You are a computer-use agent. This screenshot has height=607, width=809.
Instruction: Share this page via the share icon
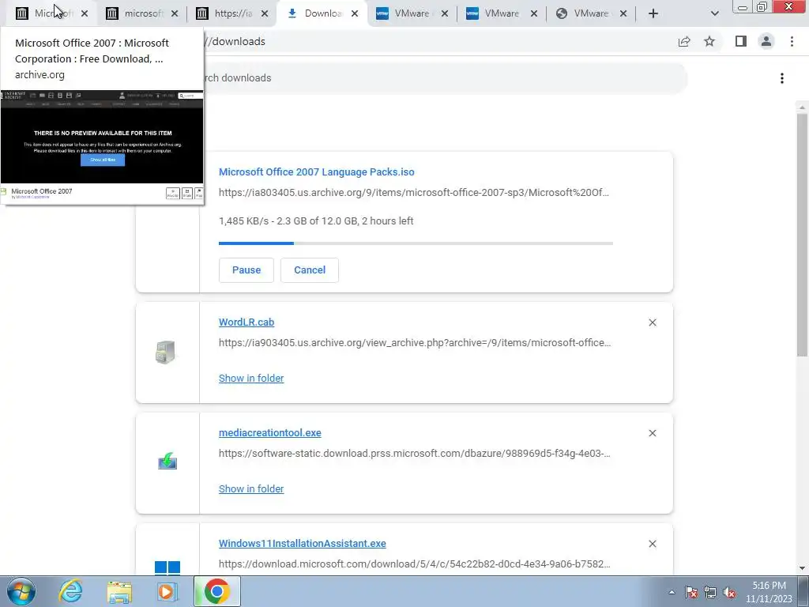[x=684, y=41]
